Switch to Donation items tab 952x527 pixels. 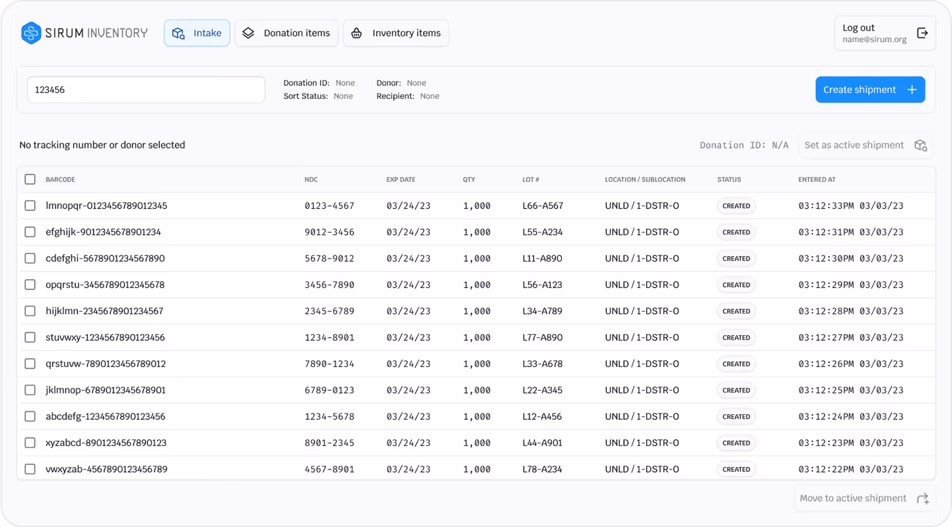[286, 33]
